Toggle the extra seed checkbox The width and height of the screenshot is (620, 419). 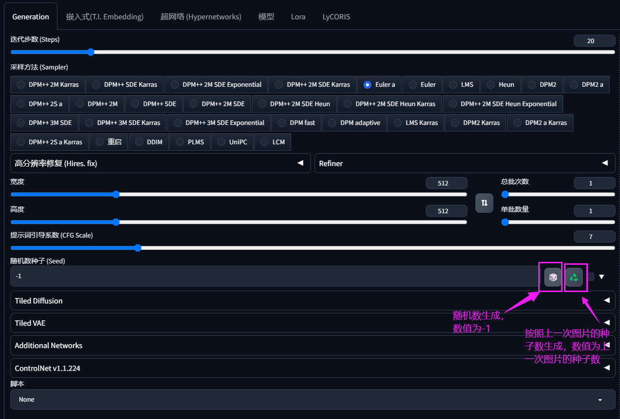(x=591, y=277)
